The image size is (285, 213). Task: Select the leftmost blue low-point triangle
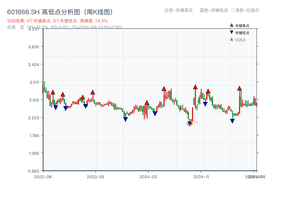click(x=56, y=108)
